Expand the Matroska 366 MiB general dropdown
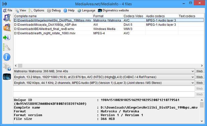 tap(193, 71)
